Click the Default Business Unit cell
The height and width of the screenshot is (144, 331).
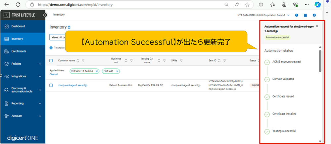121,85
